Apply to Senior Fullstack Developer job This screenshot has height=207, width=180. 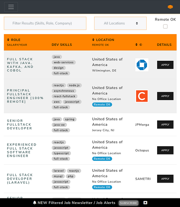pyautogui.click(x=165, y=124)
